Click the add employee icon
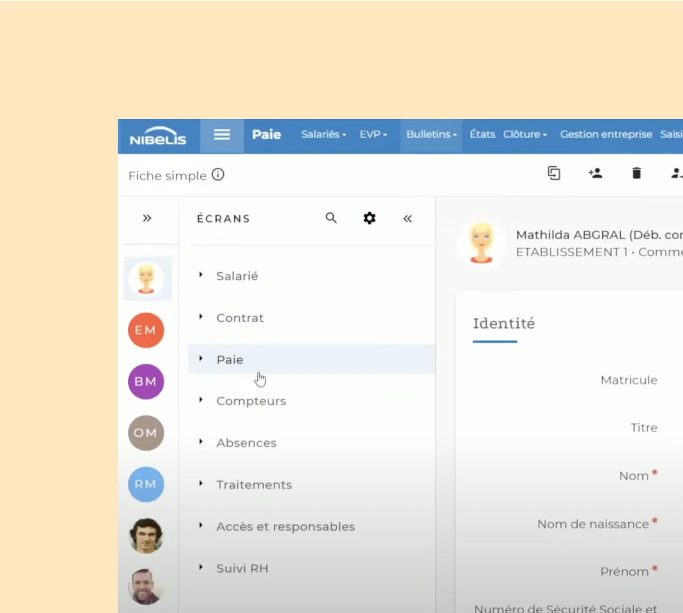Viewport: 683px width, 613px height. 595,173
